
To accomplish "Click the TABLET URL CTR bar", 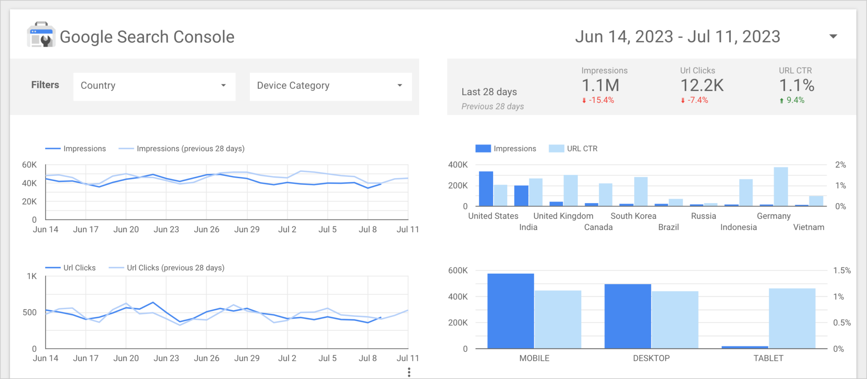I will (x=792, y=319).
